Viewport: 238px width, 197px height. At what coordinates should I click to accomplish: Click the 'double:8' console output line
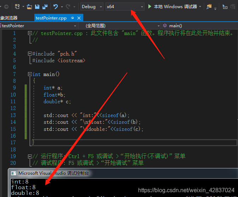pyautogui.click(x=25, y=193)
